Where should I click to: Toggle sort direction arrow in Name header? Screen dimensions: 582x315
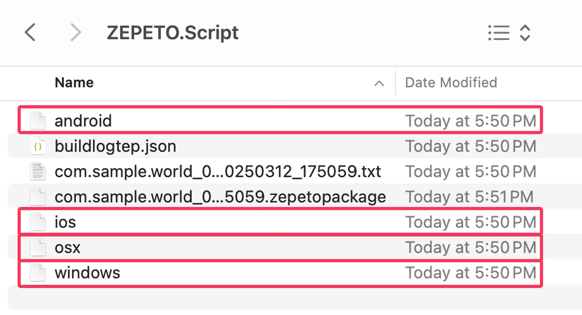(379, 84)
